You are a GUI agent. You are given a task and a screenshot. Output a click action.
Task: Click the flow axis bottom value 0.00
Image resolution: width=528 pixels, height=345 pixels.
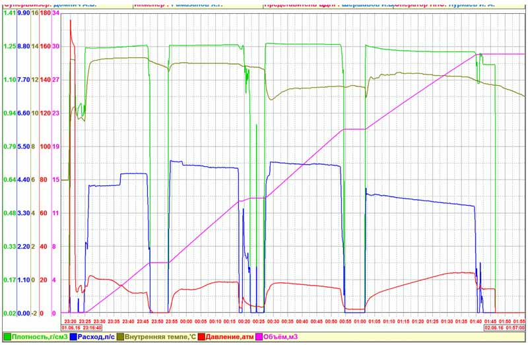pyautogui.click(x=24, y=313)
